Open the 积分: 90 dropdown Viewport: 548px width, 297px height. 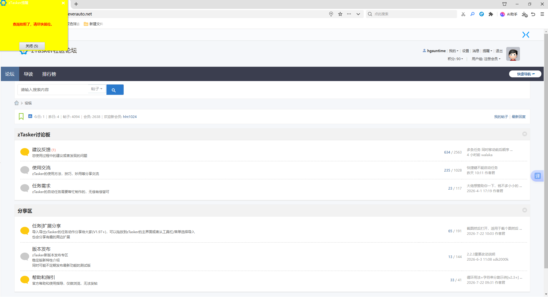(x=455, y=59)
